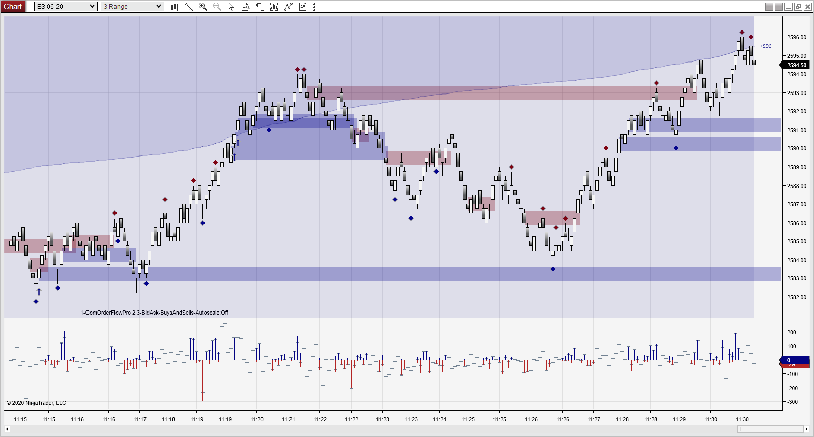814x437 pixels.
Task: Restore down the chart window
Action: tap(798, 7)
